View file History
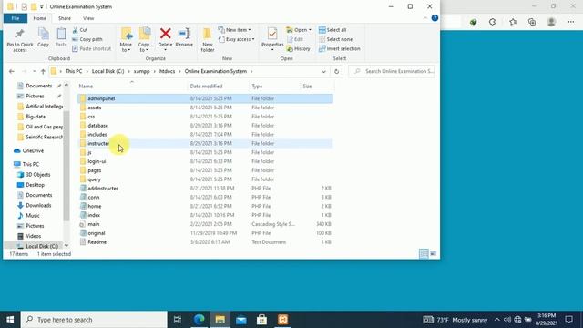The width and height of the screenshot is (583, 328). point(298,48)
